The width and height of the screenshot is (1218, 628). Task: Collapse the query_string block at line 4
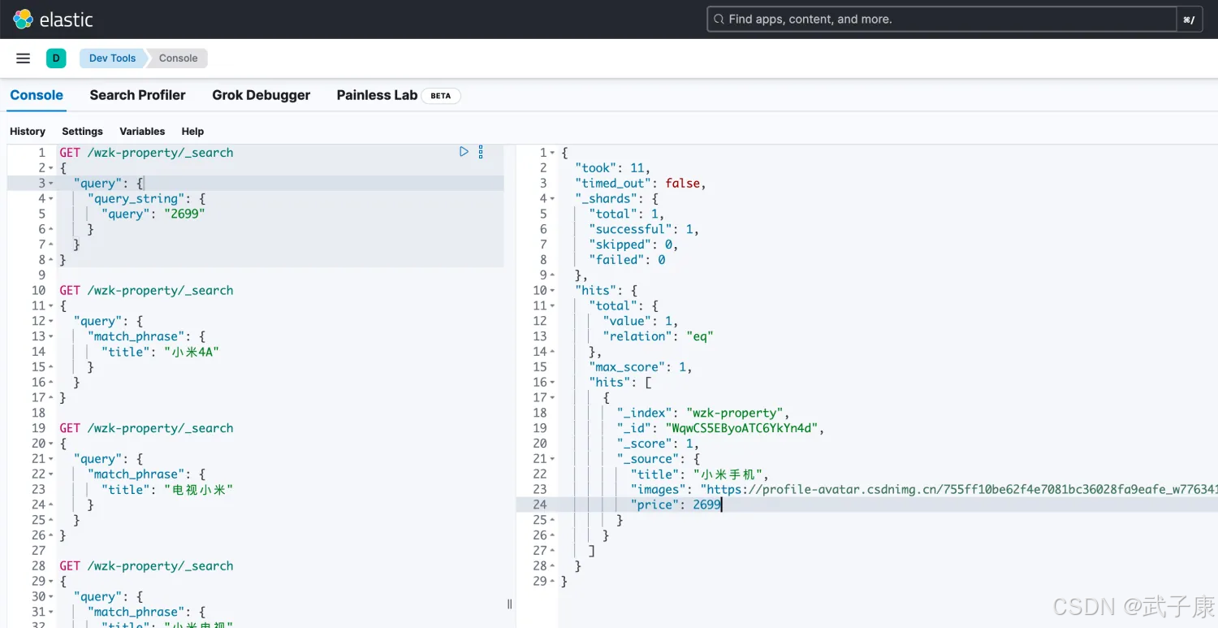[x=51, y=199]
